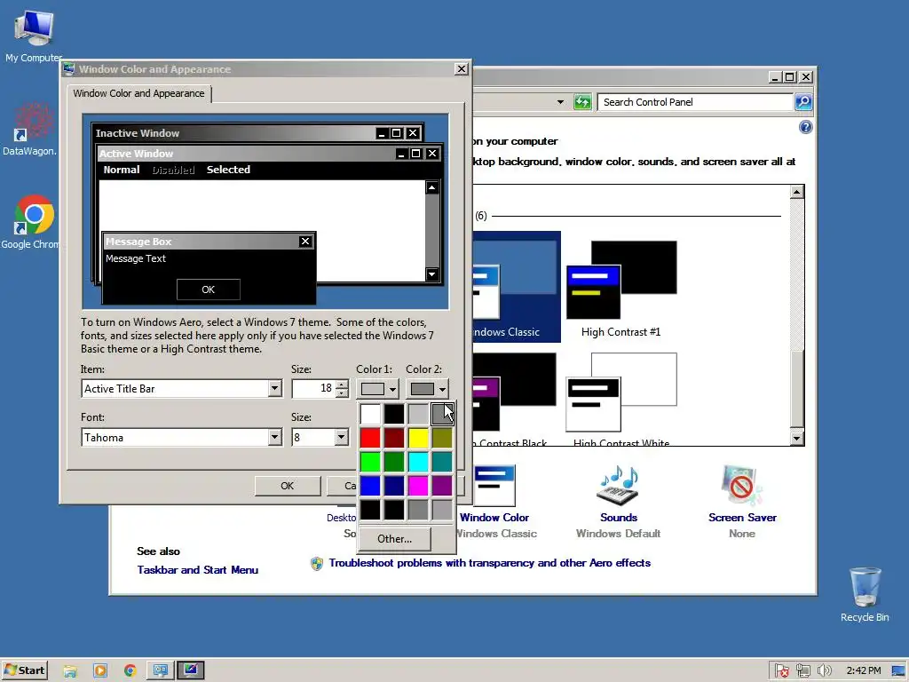Click the Show desktop button at taskbar end
The height and width of the screenshot is (682, 909).
pyautogui.click(x=898, y=671)
